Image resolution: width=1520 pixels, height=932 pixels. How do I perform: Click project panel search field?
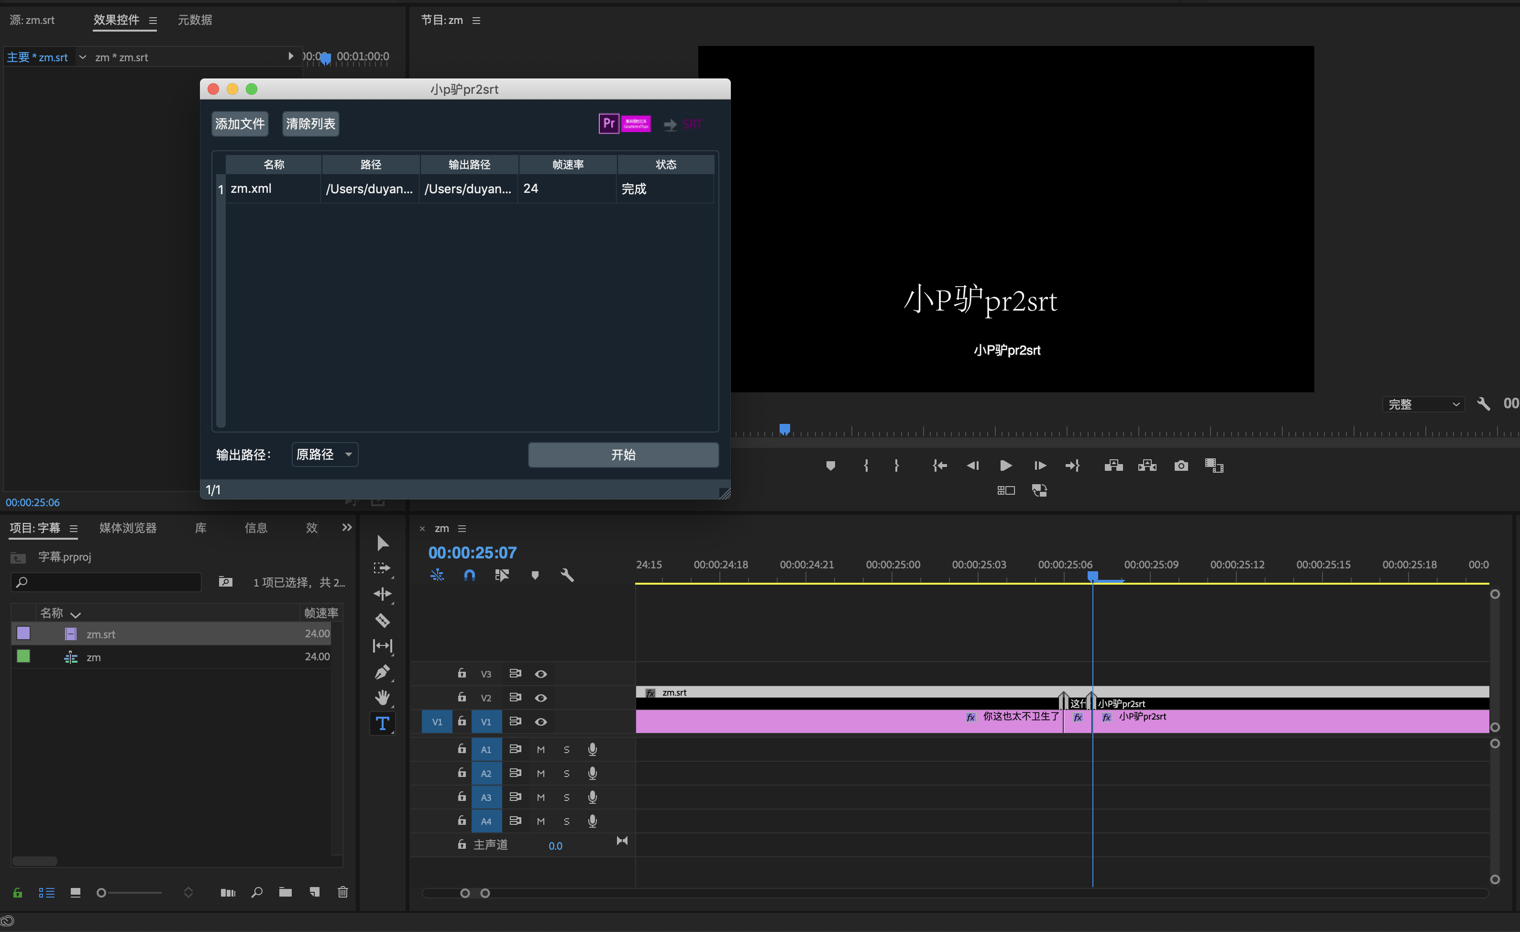pos(106,582)
